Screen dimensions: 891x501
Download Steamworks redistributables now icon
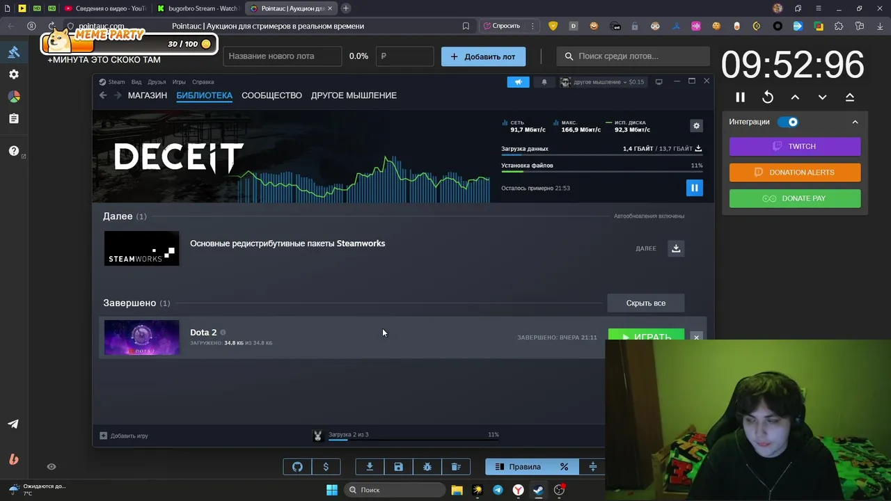point(676,248)
